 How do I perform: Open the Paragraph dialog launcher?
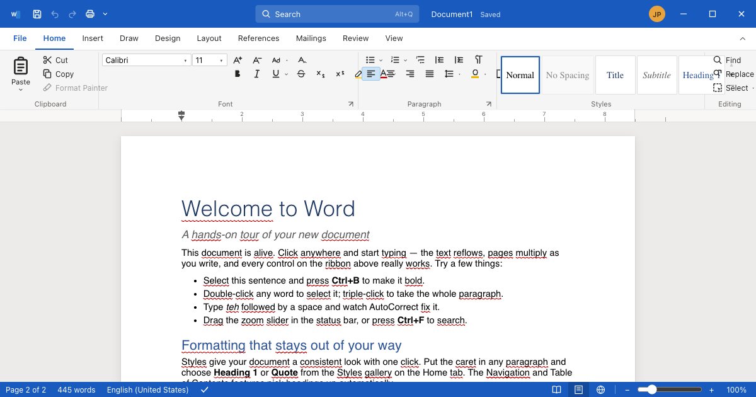click(x=488, y=103)
